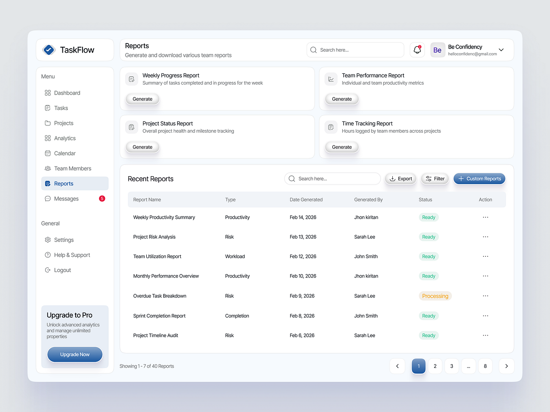Open the Filter options for Recent Reports
Screen dimensions: 550x412
tap(434, 179)
